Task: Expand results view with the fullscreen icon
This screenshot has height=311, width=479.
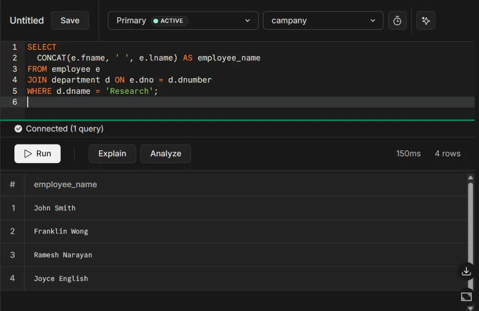Action: (466, 297)
